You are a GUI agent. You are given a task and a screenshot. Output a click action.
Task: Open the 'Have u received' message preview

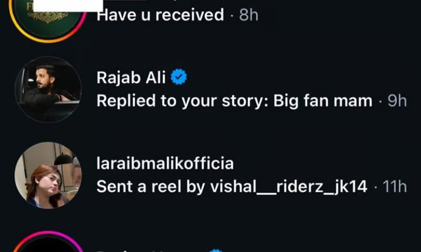[161, 15]
